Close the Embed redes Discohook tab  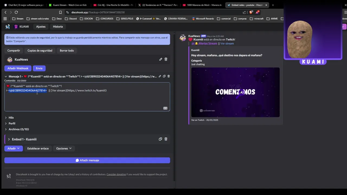266,5
